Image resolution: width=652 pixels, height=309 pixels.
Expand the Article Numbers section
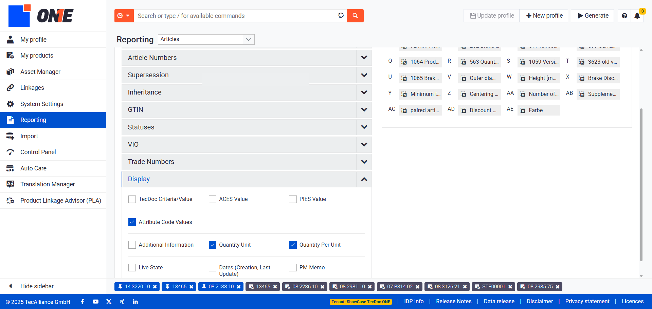coord(247,58)
